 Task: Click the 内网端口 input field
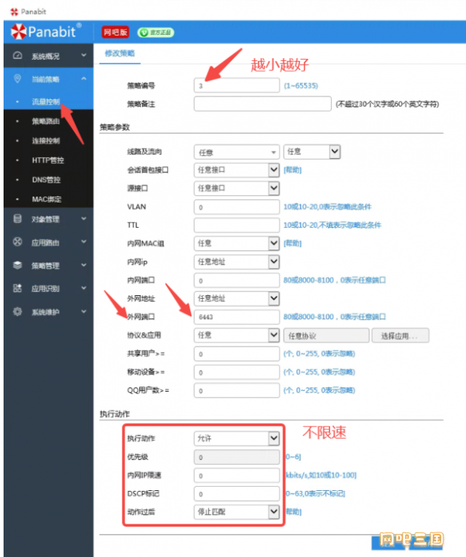click(237, 281)
